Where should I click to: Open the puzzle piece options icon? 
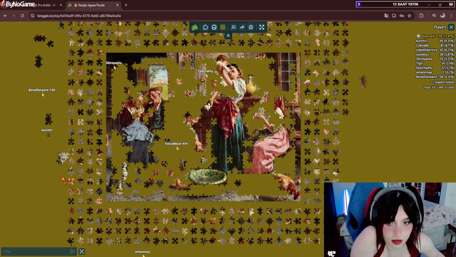click(x=206, y=27)
